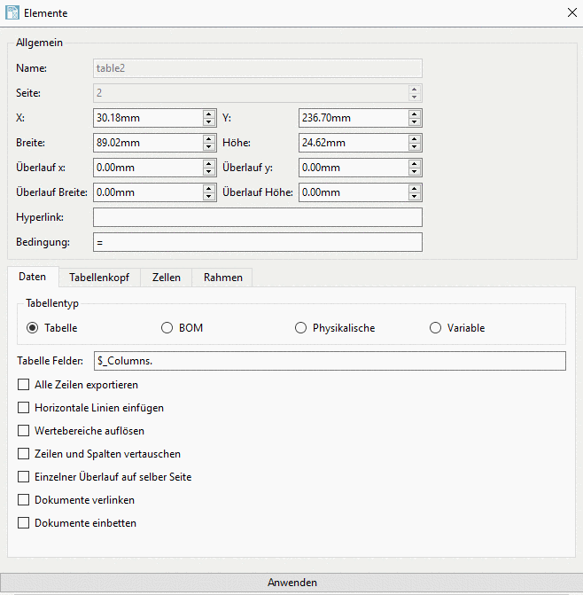Click the Überlauf x spinner arrows
The width and height of the screenshot is (583, 595).
(x=209, y=168)
